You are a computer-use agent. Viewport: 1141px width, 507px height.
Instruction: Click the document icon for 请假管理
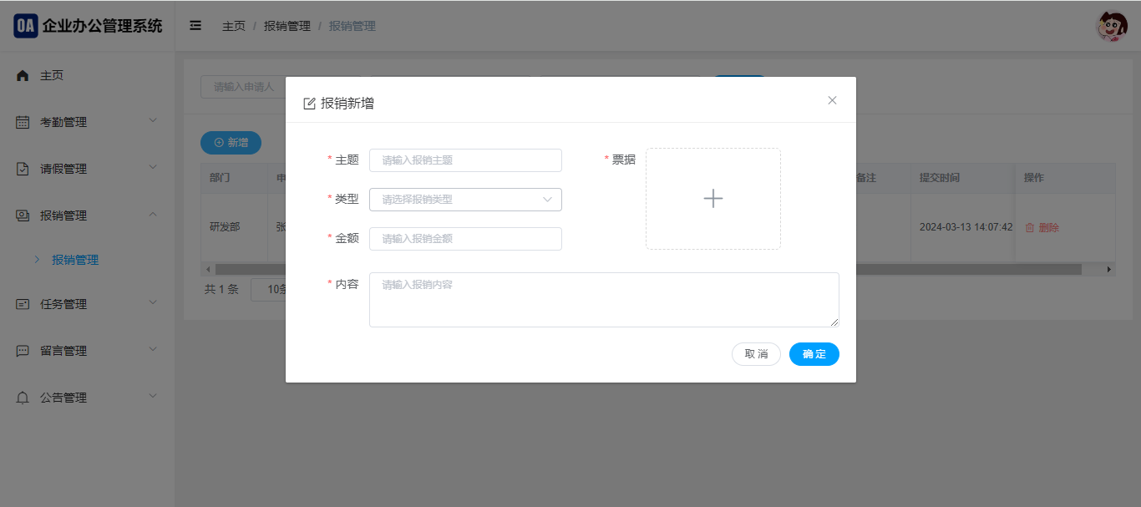coord(23,170)
